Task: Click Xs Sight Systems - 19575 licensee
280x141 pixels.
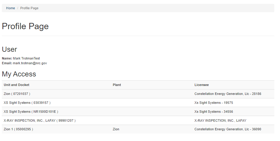Action: (214, 103)
